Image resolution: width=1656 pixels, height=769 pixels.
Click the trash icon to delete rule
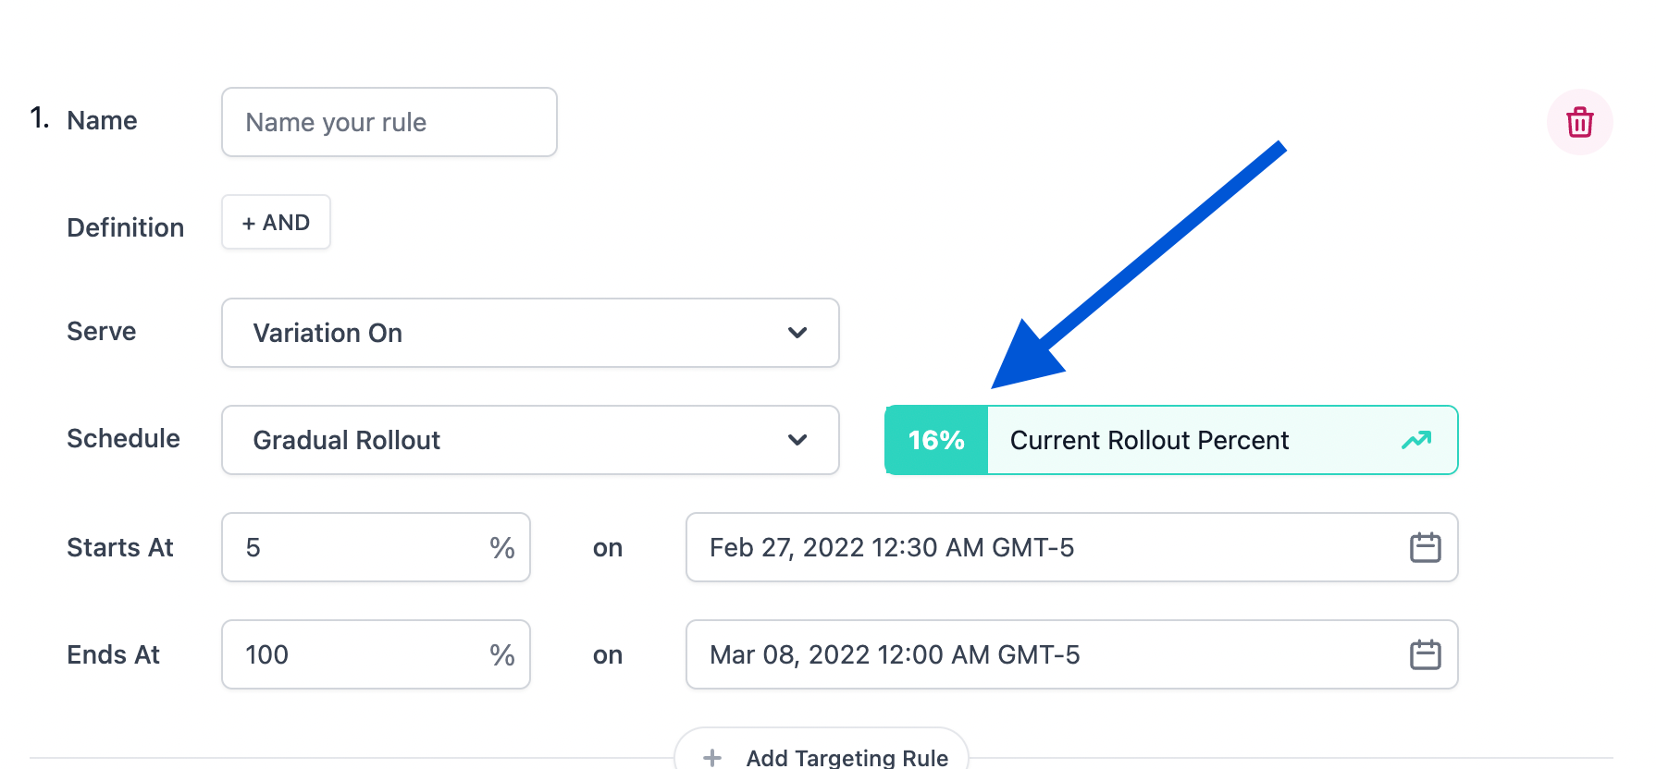pos(1579,121)
